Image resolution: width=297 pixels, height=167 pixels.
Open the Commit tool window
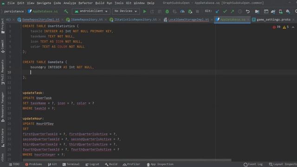click(x=3, y=46)
